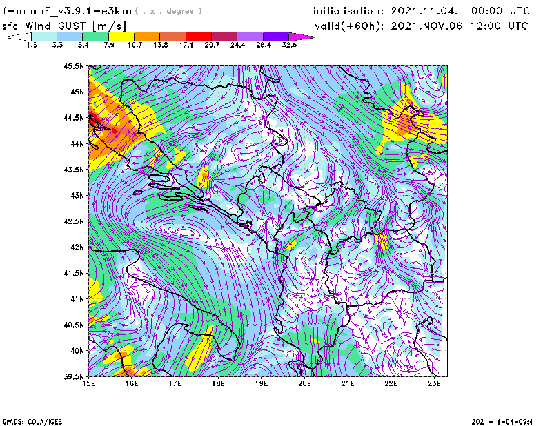Click the longitude label "19E"
Screen dimensions: 552x426
coord(262,383)
